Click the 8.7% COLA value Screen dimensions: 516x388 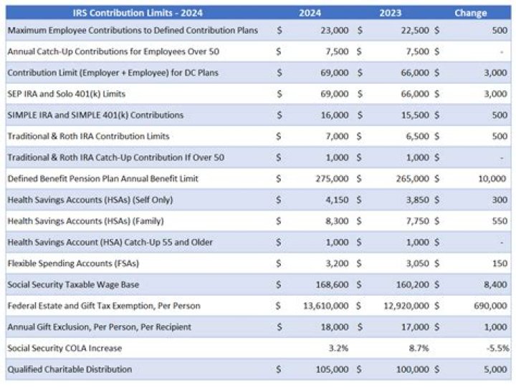tap(419, 348)
